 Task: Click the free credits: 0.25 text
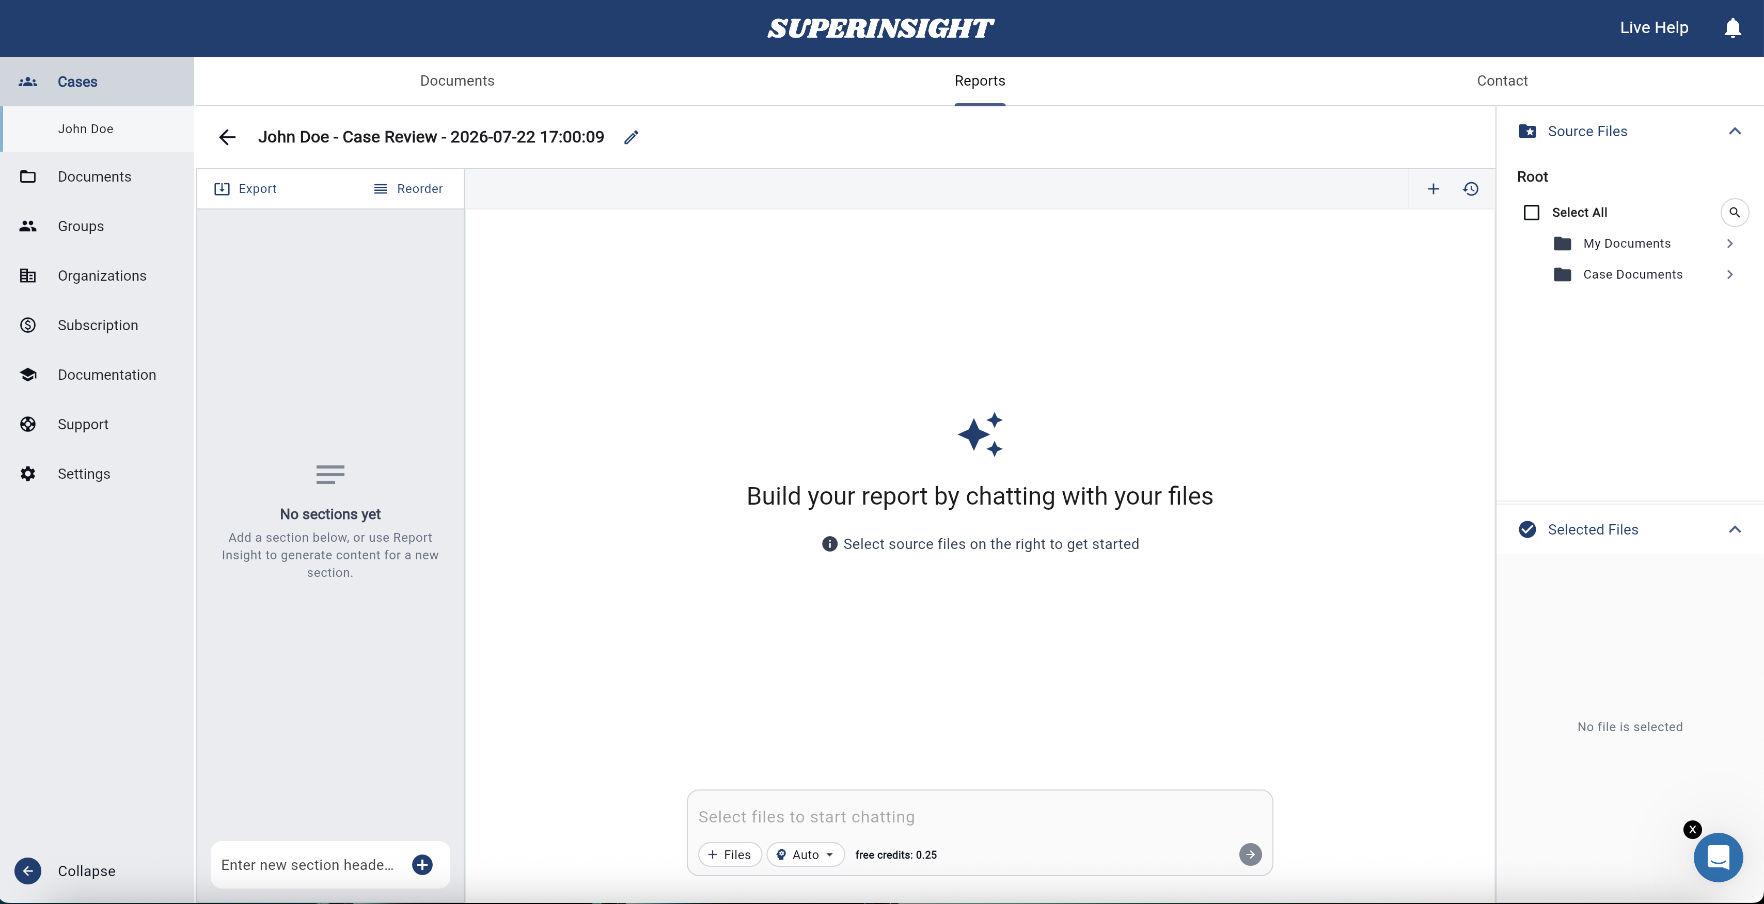(896, 855)
